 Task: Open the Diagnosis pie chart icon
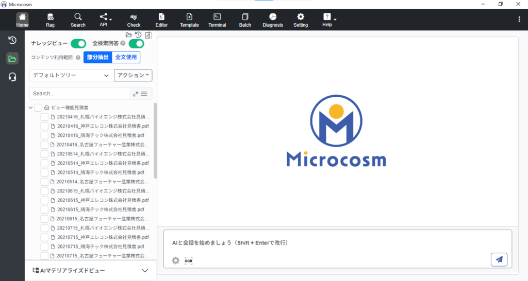[273, 20]
